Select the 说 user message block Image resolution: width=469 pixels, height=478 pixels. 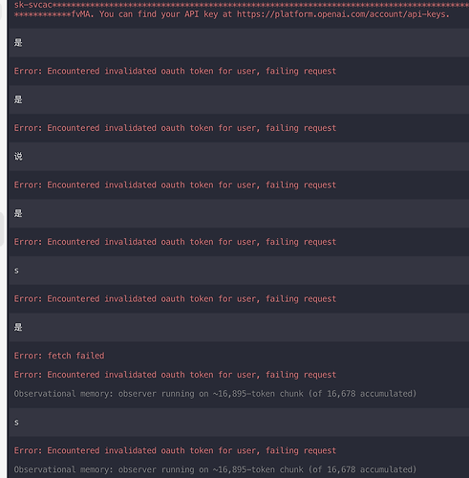tap(239, 157)
